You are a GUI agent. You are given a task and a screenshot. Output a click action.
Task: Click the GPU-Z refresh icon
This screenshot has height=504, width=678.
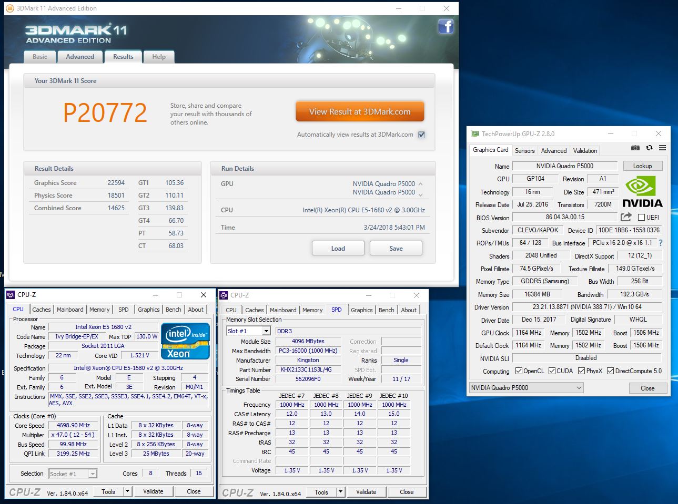pyautogui.click(x=649, y=148)
